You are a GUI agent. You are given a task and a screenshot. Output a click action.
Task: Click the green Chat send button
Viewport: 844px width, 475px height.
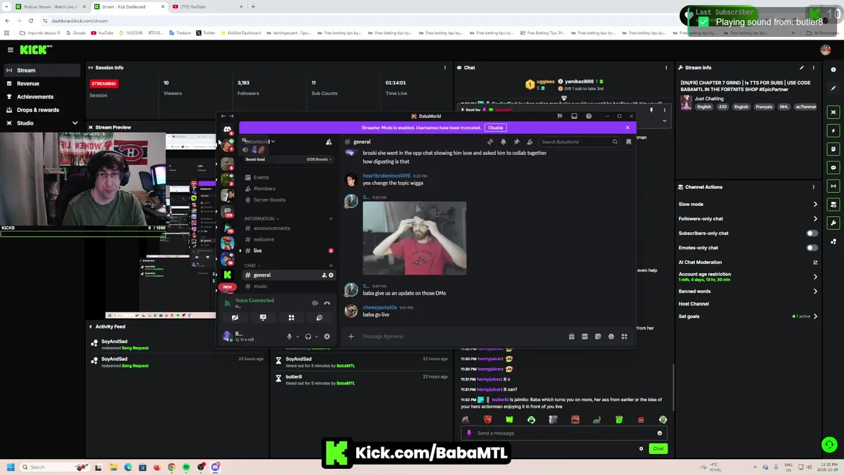(658, 449)
